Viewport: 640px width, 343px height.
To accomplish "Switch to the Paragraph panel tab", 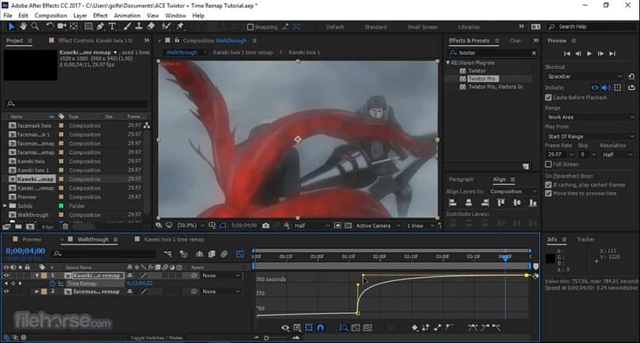I will [461, 179].
